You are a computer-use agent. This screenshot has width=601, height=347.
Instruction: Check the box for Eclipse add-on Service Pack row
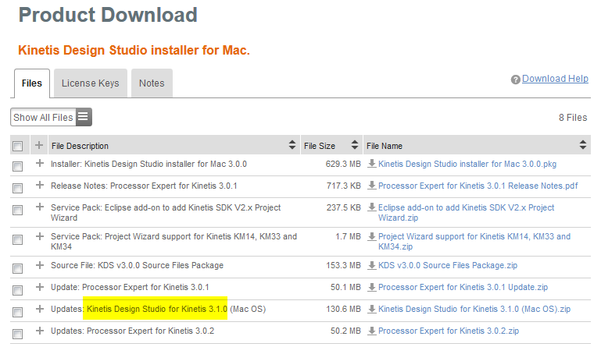[18, 210]
